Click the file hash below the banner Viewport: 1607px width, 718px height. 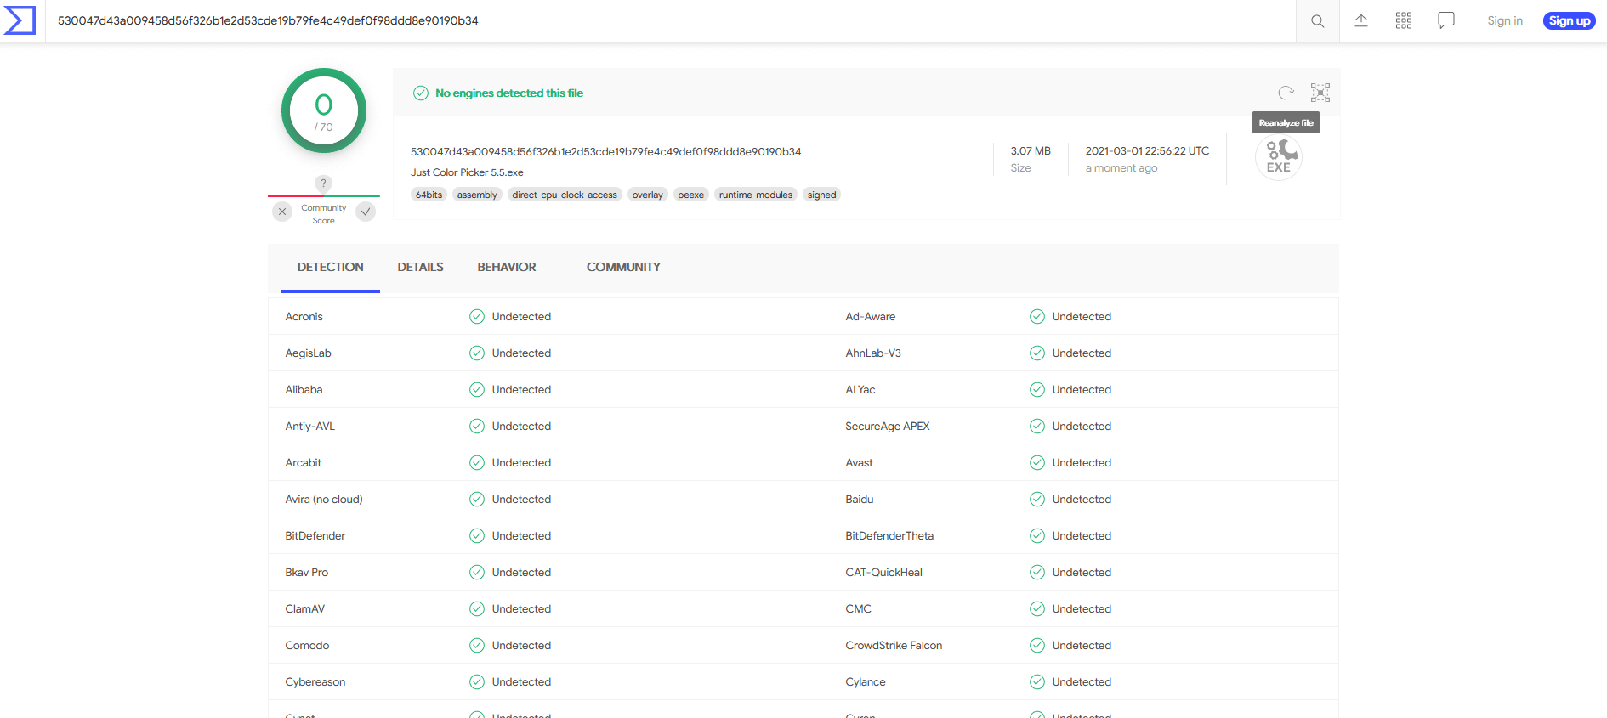[606, 152]
